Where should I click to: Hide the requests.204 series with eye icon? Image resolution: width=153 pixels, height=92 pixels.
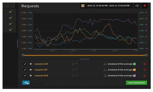tap(31, 64)
